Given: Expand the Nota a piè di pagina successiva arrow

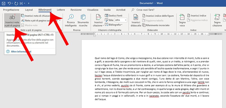Looking at the screenshot, I should 60,21.
